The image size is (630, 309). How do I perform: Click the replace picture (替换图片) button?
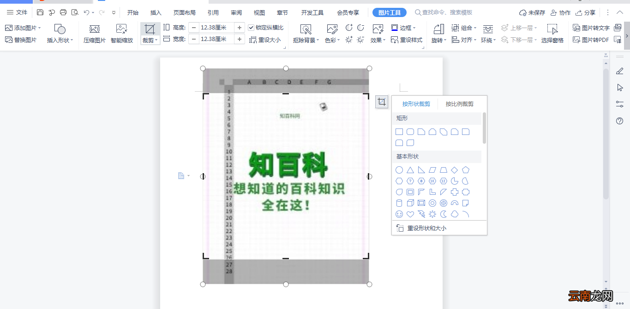point(21,40)
